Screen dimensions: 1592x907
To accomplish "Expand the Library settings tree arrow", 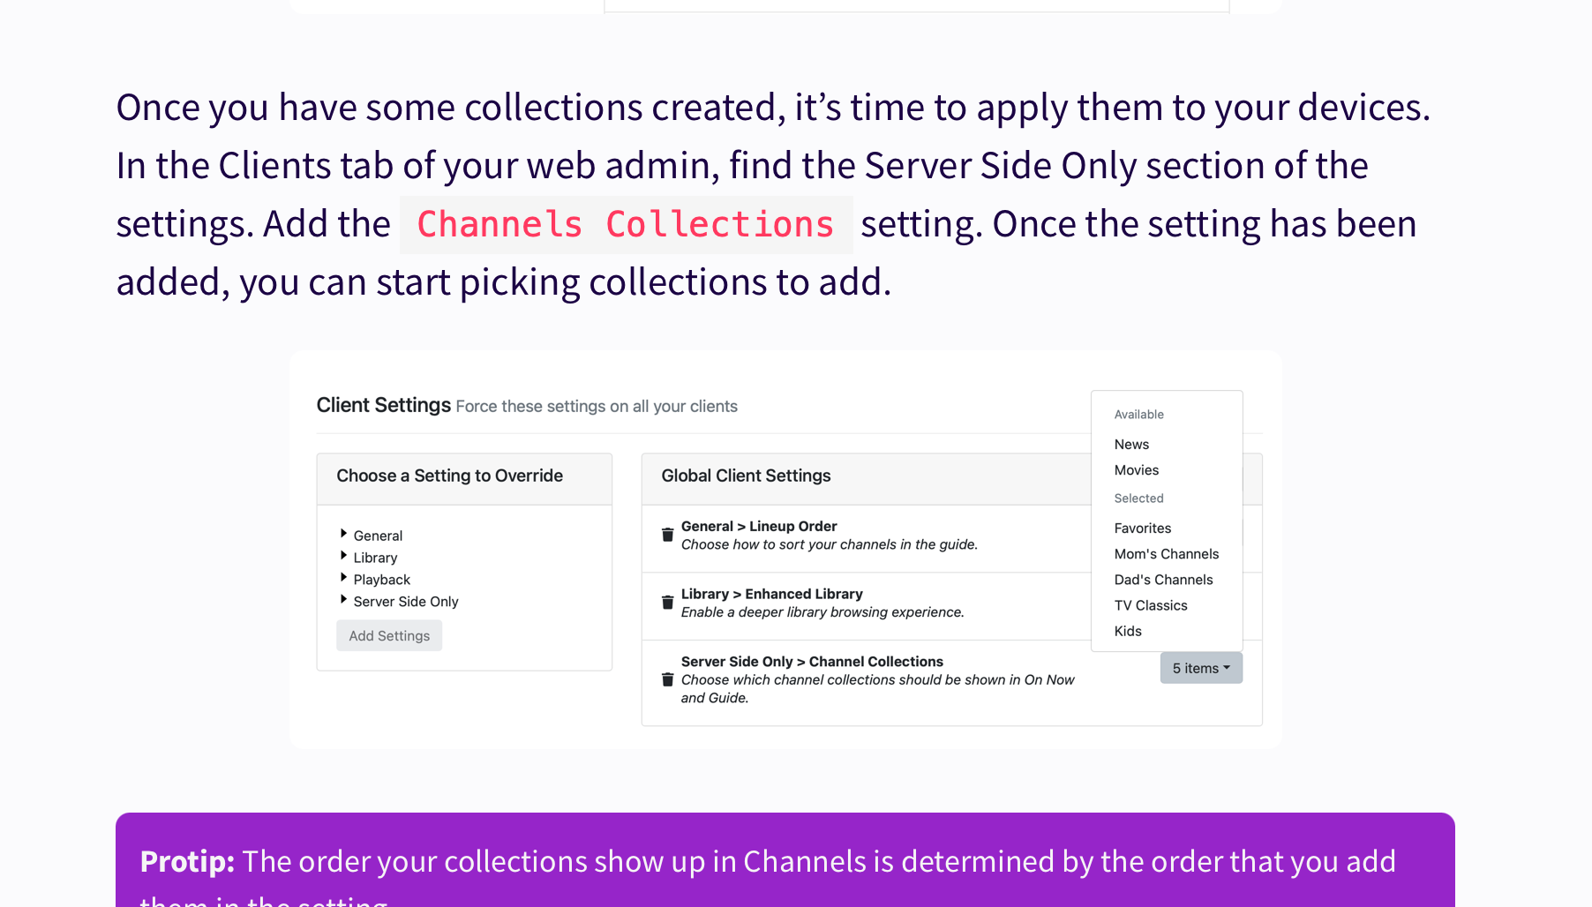I will 343,556.
